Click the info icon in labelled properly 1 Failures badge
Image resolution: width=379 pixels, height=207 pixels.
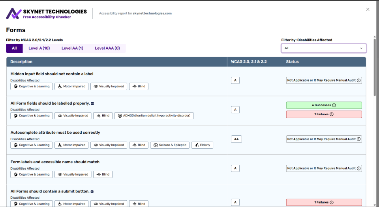point(332,114)
